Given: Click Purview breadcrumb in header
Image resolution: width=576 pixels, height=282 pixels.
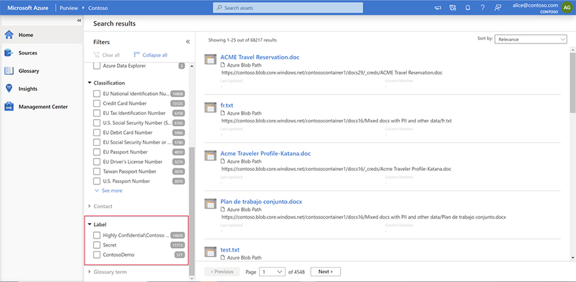Looking at the screenshot, I should pyautogui.click(x=68, y=7).
